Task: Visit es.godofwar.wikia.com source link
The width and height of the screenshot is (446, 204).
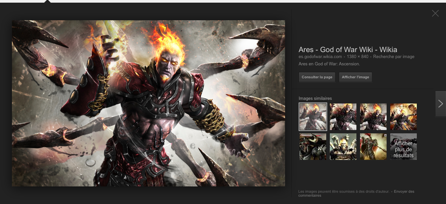Action: click(x=320, y=57)
